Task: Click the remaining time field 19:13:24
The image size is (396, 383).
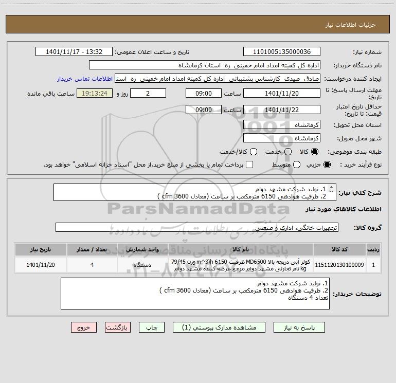Action: coord(95,93)
